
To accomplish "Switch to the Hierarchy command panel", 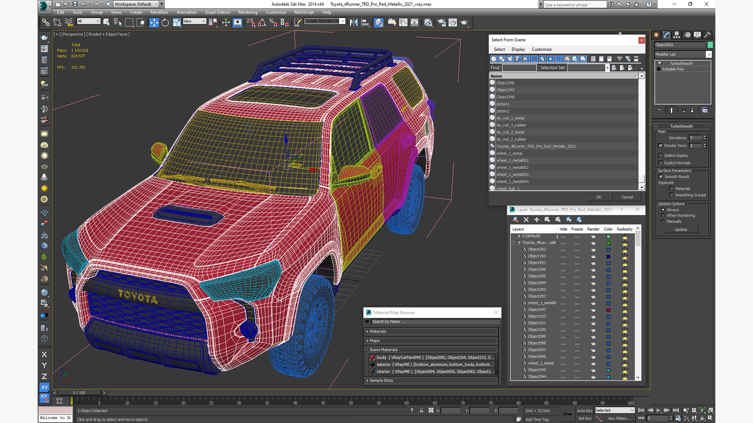I will pyautogui.click(x=677, y=35).
